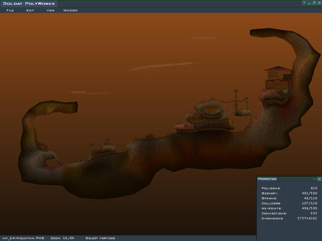The height and width of the screenshot is (241, 322).
Task: Close the Soldat PolyWorks application
Action: click(x=319, y=3)
